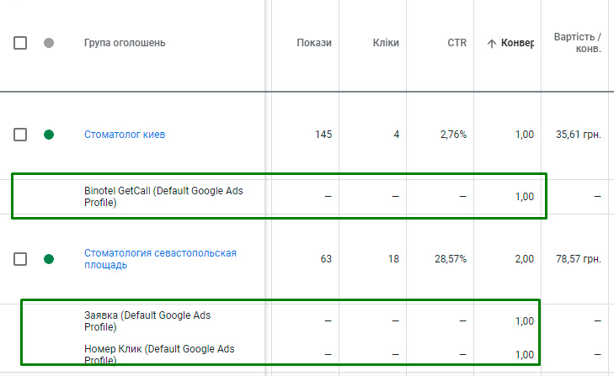Image resolution: width=614 pixels, height=376 pixels.
Task: Sort by Кліки column header
Action: [386, 43]
